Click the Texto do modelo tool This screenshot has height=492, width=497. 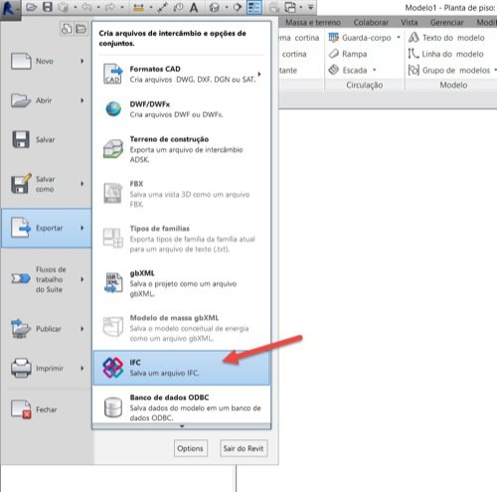pos(447,38)
